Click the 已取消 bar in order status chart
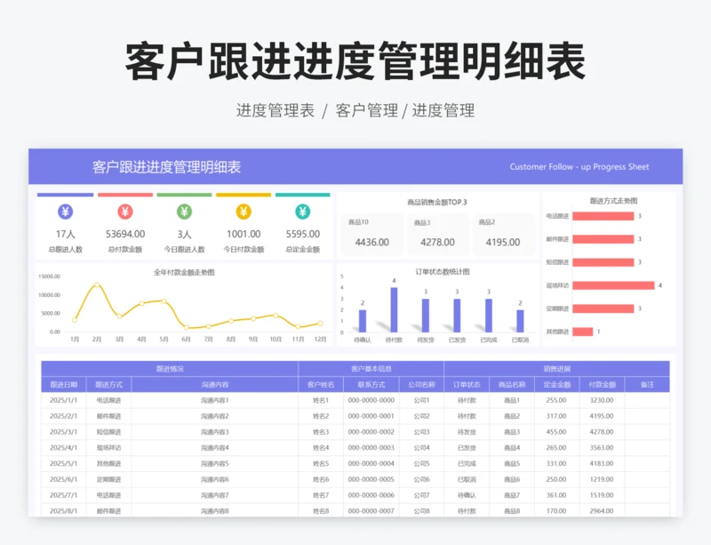The width and height of the screenshot is (711, 545). click(520, 321)
